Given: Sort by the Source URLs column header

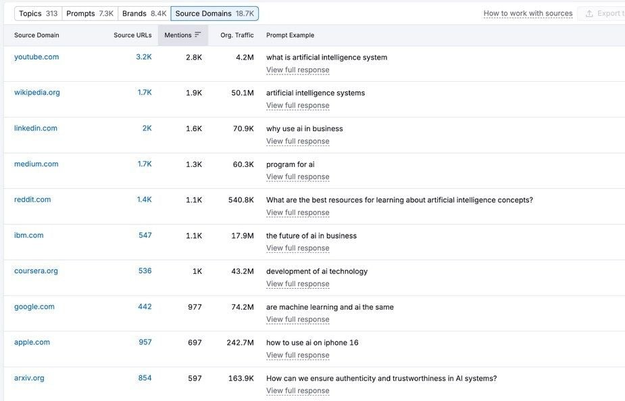Looking at the screenshot, I should click(132, 34).
